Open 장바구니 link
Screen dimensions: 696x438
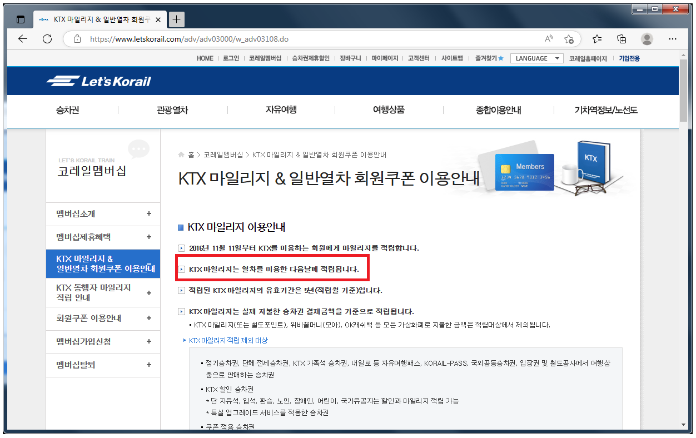click(x=350, y=58)
